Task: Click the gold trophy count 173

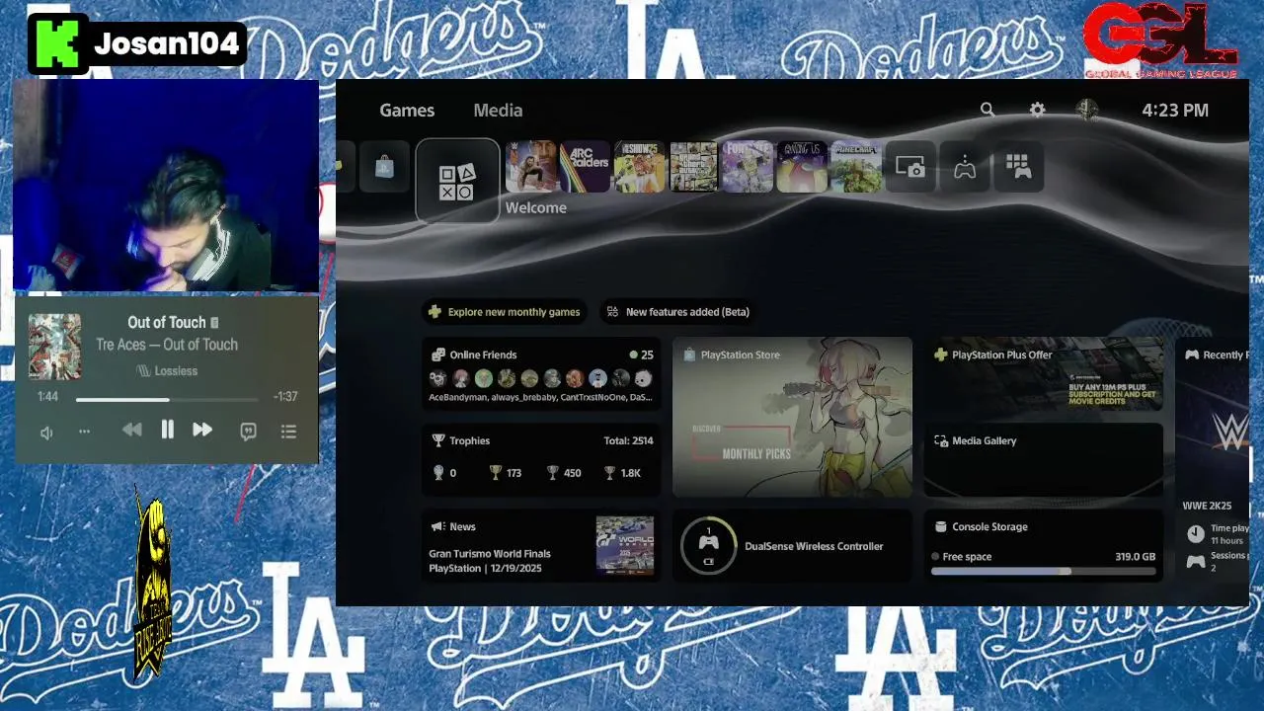Action: (505, 473)
